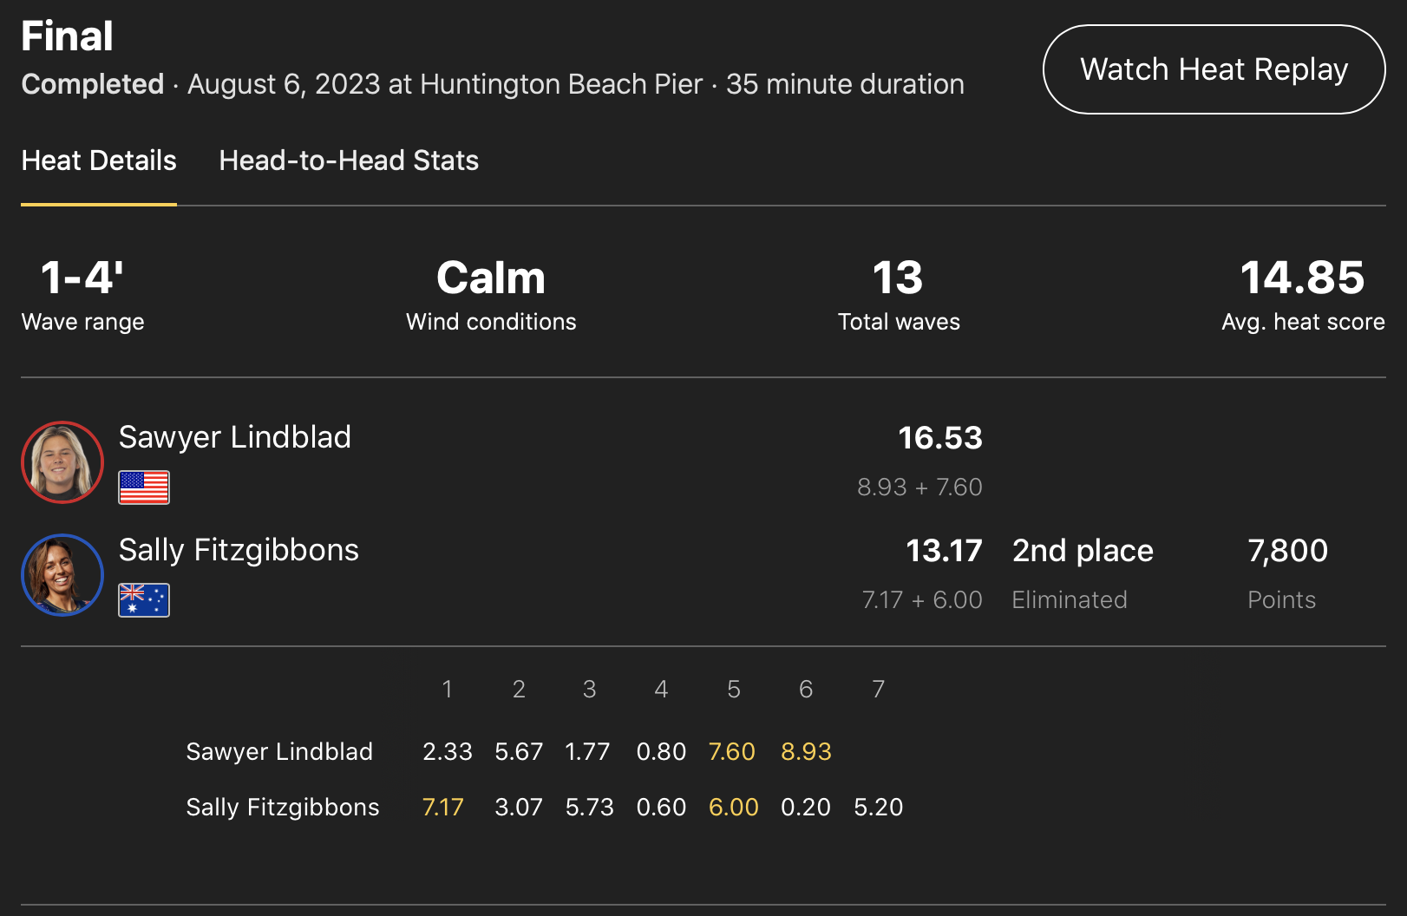The image size is (1407, 916).
Task: Click Sawyer Lindblad's 16.53 heat total
Action: [x=939, y=438]
